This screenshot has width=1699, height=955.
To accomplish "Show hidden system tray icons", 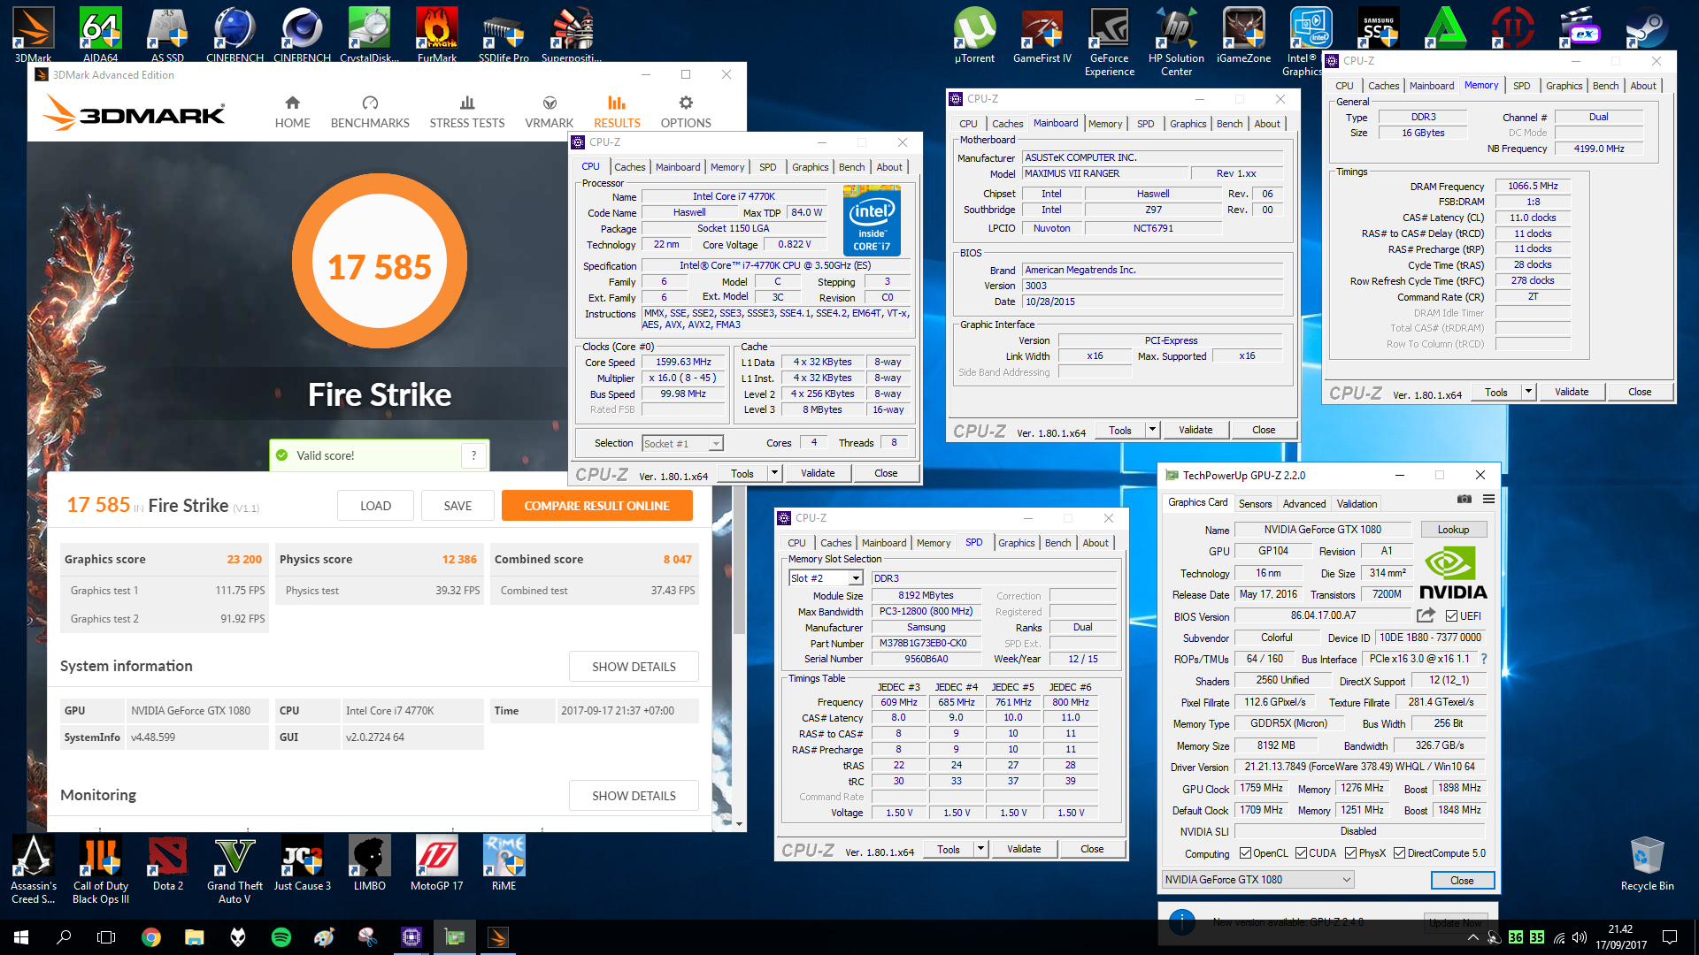I will (1473, 937).
